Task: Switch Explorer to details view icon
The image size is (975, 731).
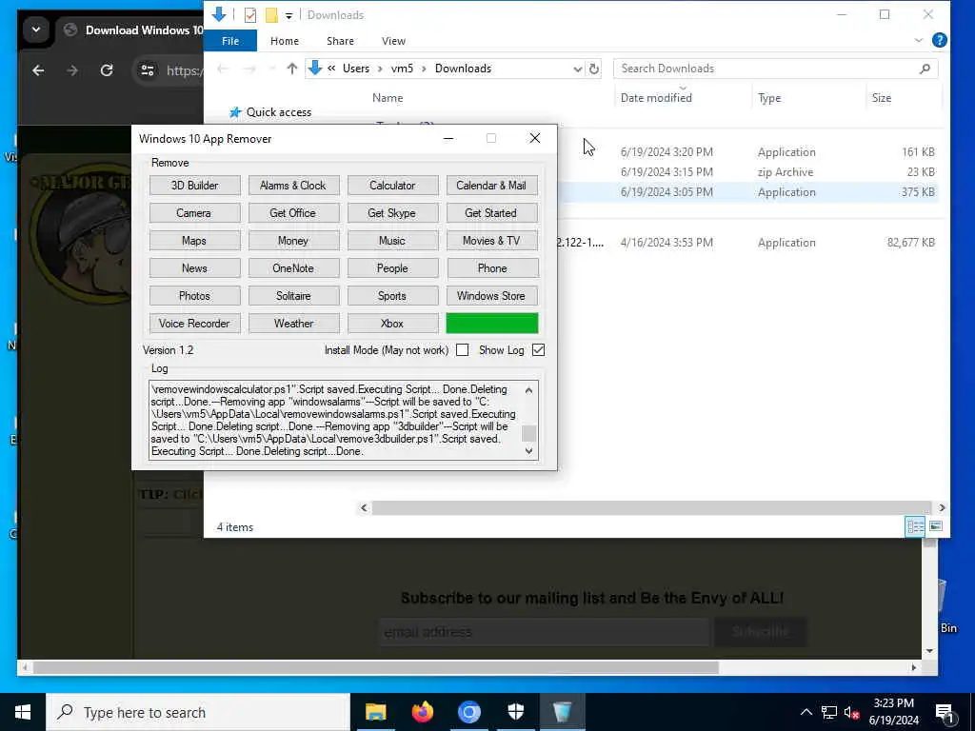Action: tap(915, 526)
